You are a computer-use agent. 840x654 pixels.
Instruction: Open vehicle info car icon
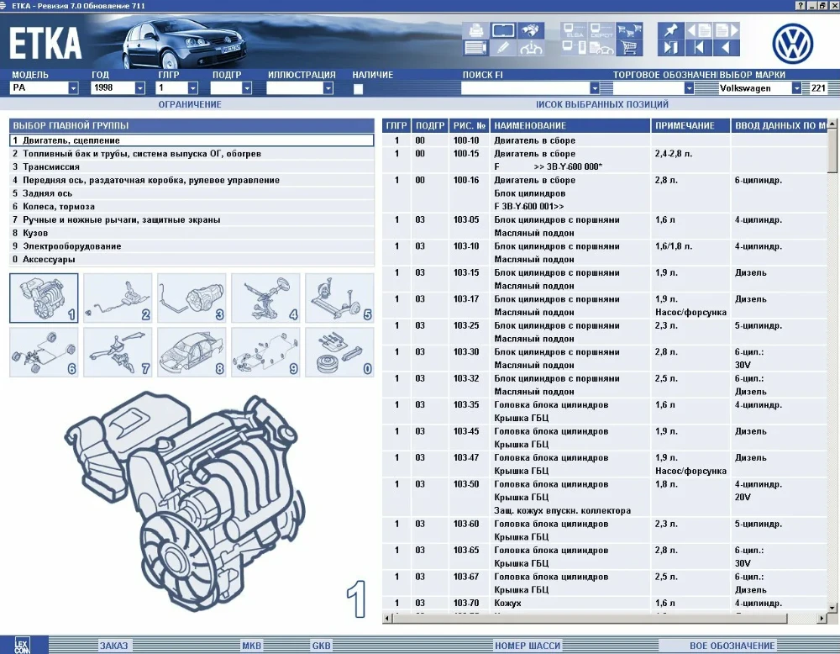point(530,48)
